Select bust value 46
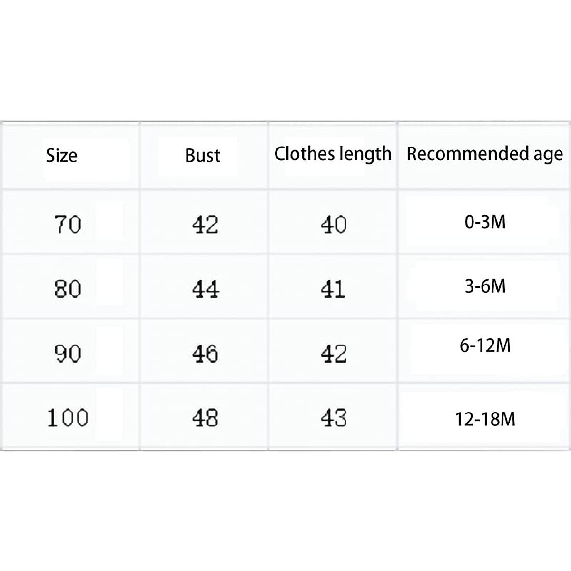The height and width of the screenshot is (571, 571). (x=205, y=354)
